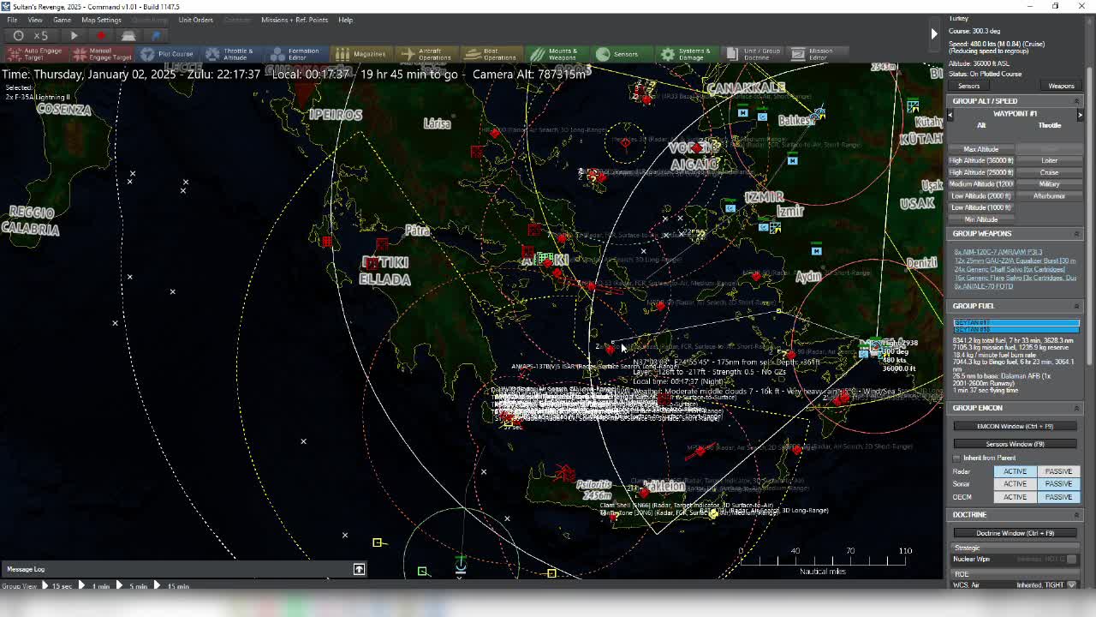
Task: Set Low Altitude 2000 ft
Action: [981, 195]
